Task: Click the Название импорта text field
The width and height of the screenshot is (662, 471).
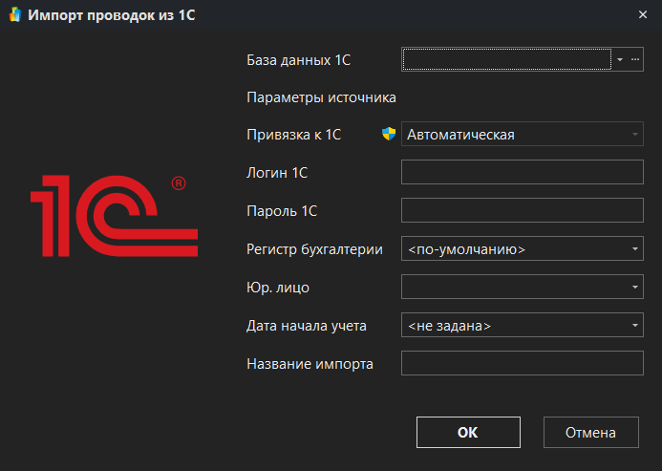Action: pyautogui.click(x=523, y=363)
